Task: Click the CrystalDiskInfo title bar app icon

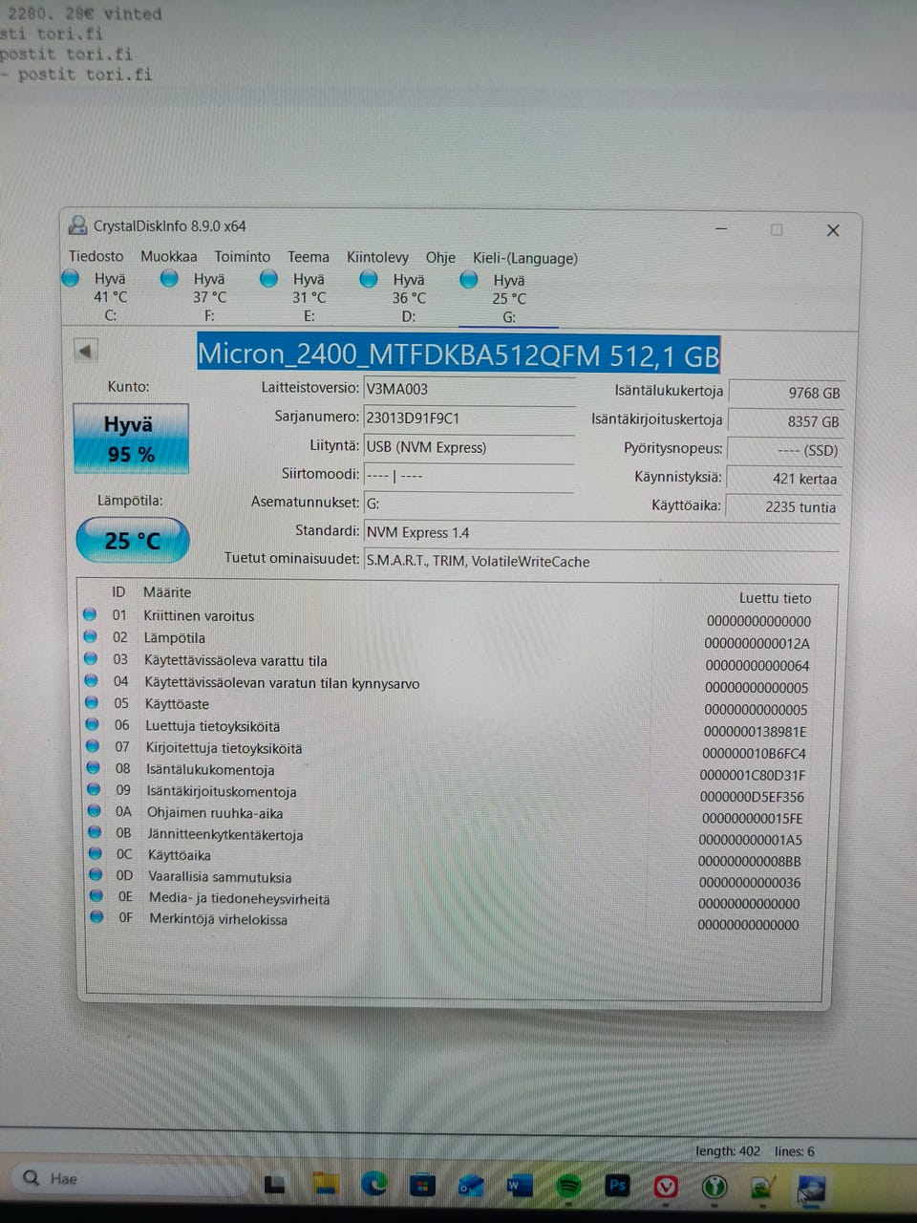Action: click(x=77, y=225)
